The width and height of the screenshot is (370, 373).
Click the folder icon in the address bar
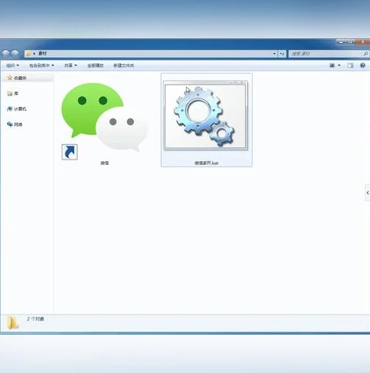28,54
